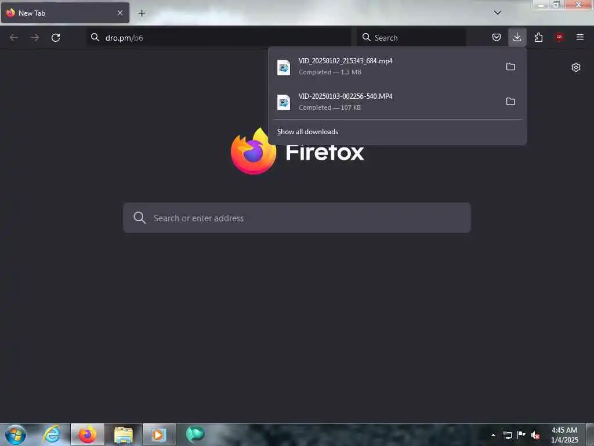
Task: Click file icon of VID-20250103-002256-540.MP4
Action: click(x=283, y=102)
